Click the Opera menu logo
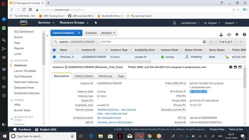 coord(4,3)
